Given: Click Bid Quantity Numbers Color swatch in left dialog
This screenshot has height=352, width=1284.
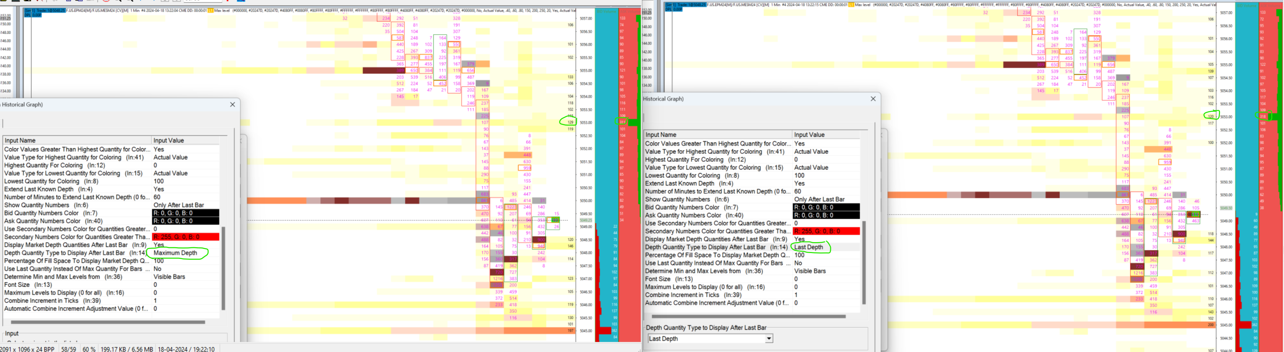Looking at the screenshot, I should (x=185, y=213).
